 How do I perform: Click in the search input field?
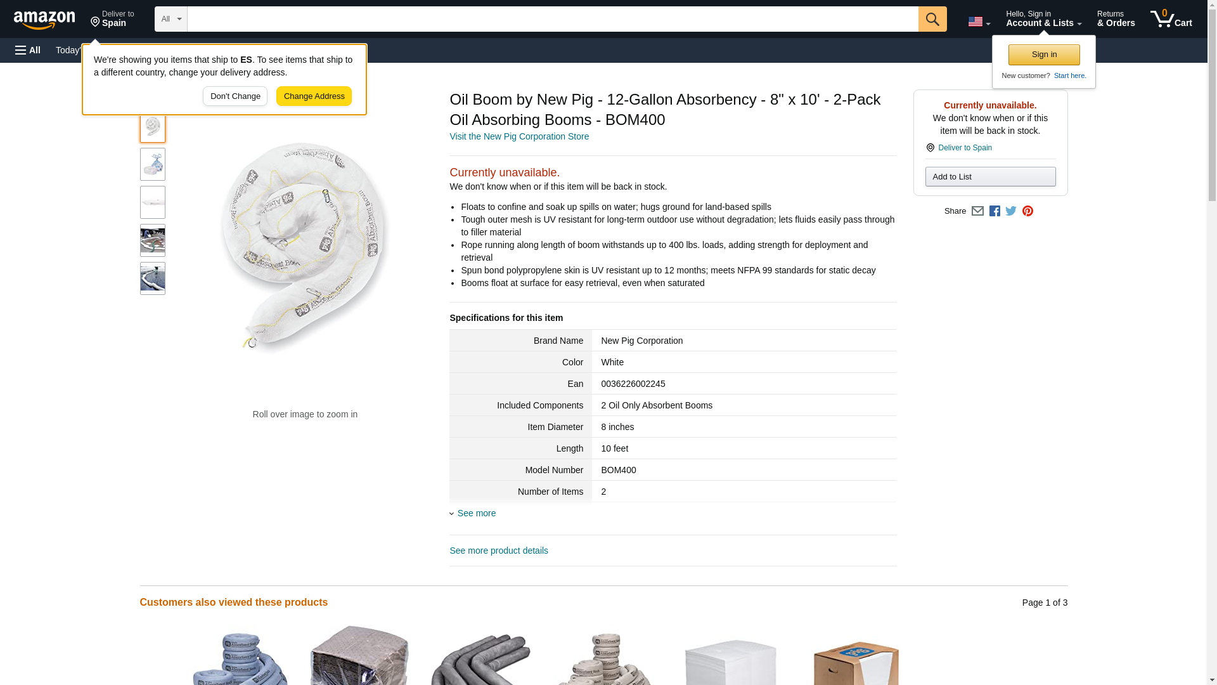point(552,19)
